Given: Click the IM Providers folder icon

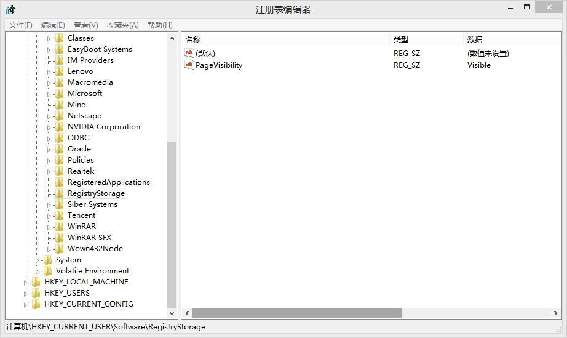Looking at the screenshot, I should [x=59, y=60].
